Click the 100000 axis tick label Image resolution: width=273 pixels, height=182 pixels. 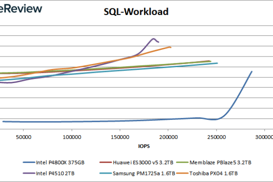(x=72, y=137)
